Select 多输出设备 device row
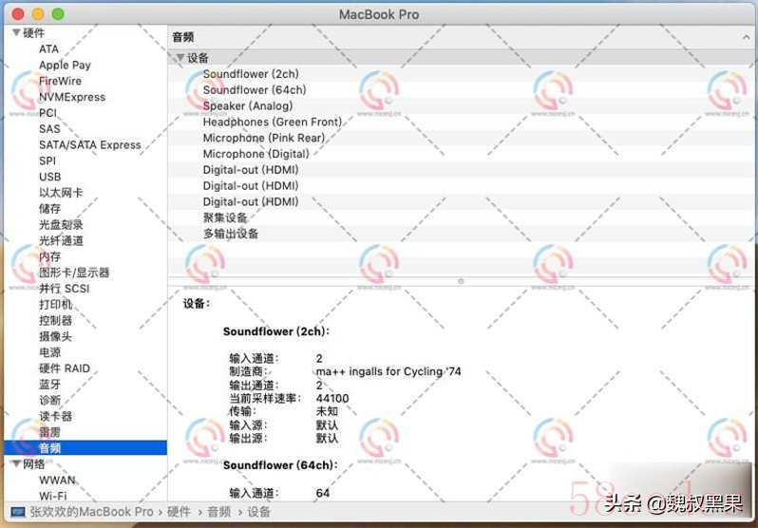The width and height of the screenshot is (758, 528). tap(463, 234)
